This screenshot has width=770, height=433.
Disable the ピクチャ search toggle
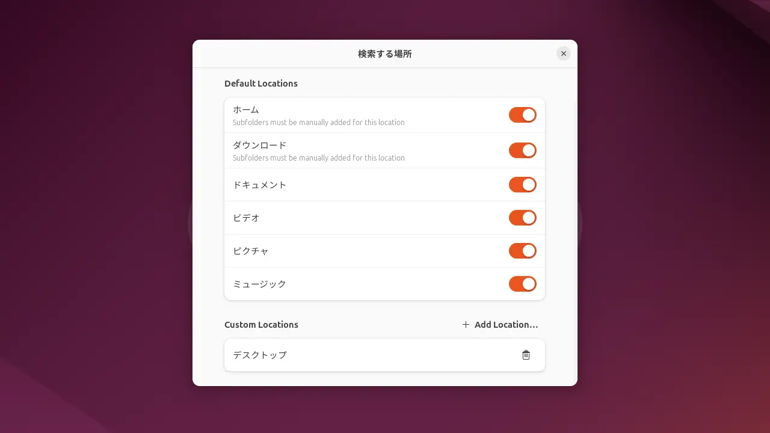523,251
